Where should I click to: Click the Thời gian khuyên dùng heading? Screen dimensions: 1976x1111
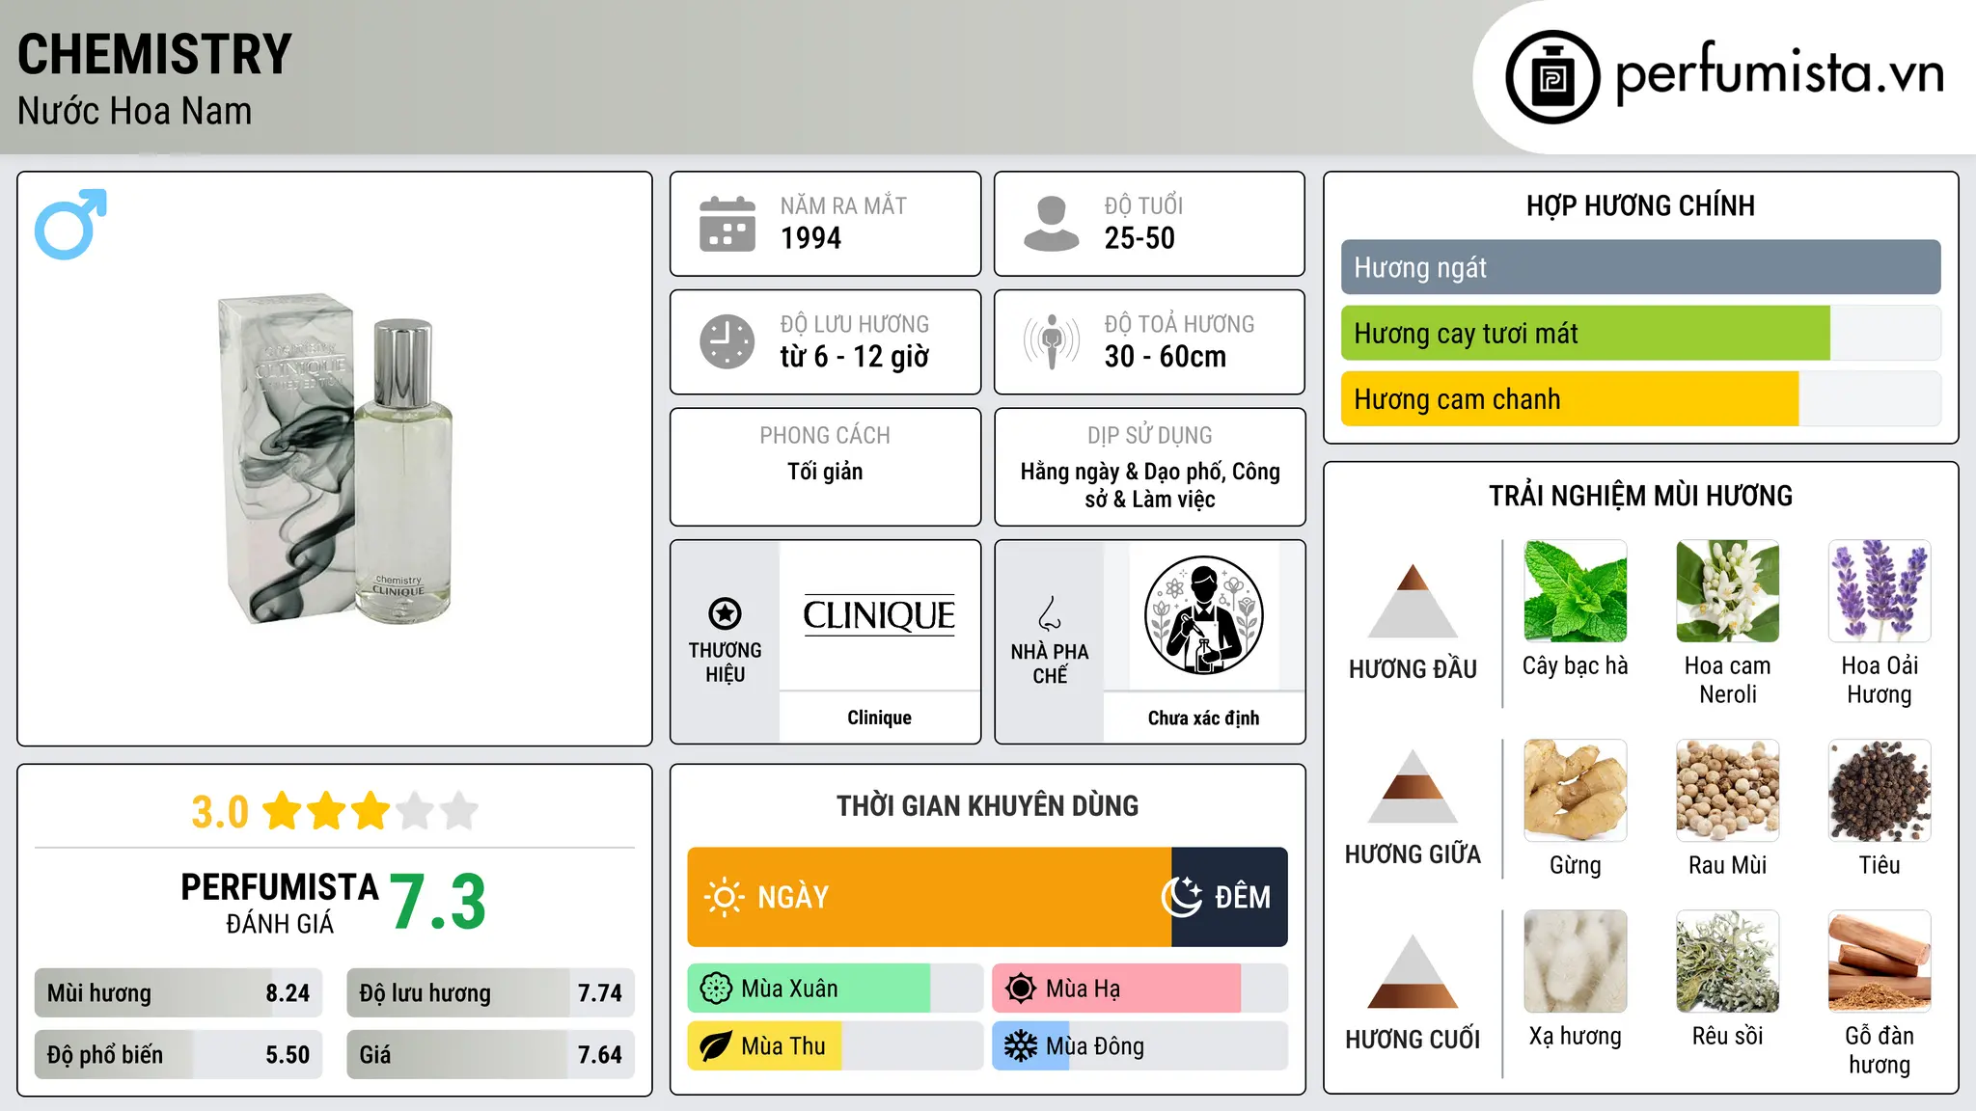tap(987, 805)
